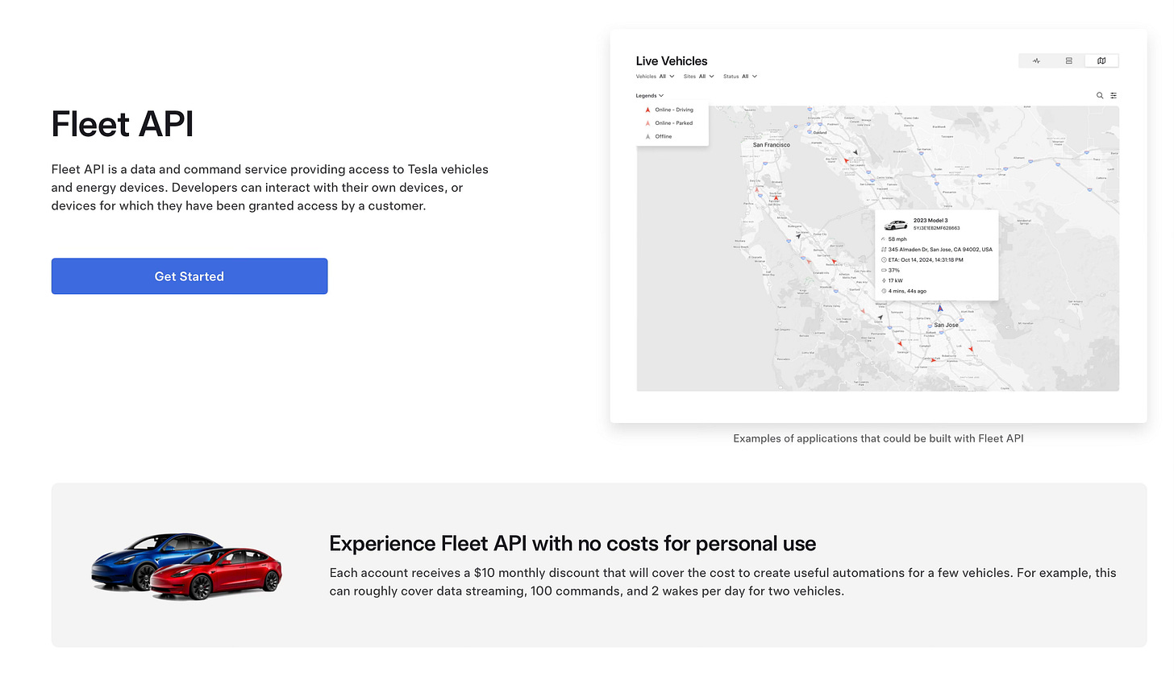Click the "Live Vehicles" heading
Screen dimensions: 1174x676
672,61
